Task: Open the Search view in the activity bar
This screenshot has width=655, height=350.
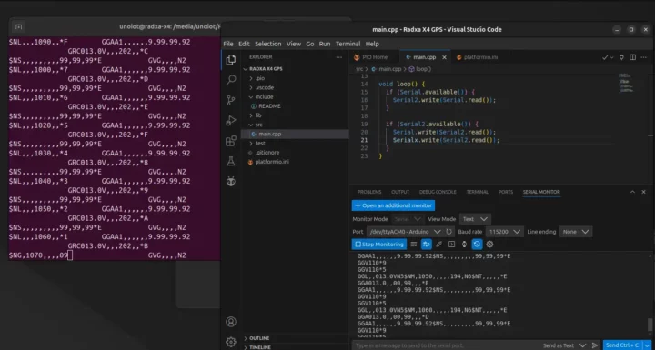Action: pyautogui.click(x=230, y=80)
